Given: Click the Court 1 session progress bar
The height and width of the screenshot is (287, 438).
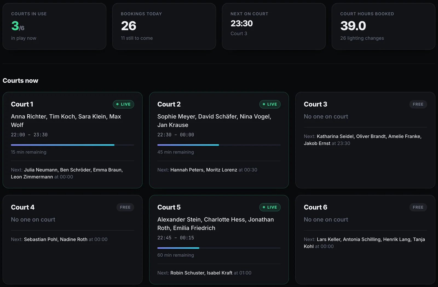Looking at the screenshot, I should pyautogui.click(x=73, y=145).
